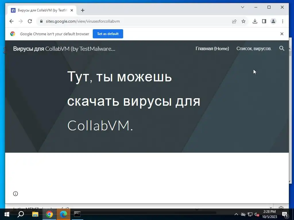Open the Windows Start menu
This screenshot has height=220, width=294.
coord(7,214)
